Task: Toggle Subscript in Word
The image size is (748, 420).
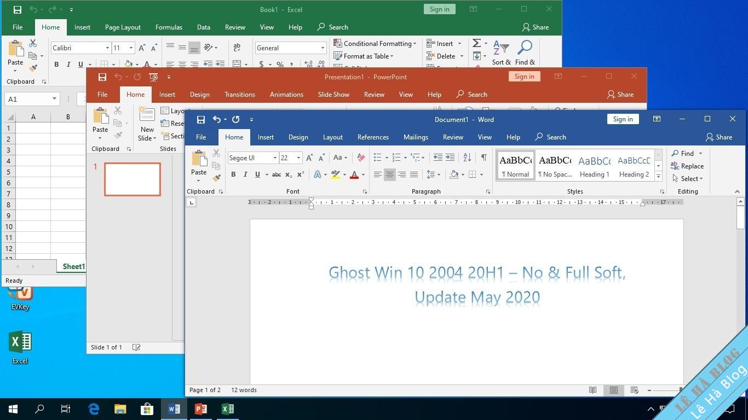Action: (x=289, y=174)
